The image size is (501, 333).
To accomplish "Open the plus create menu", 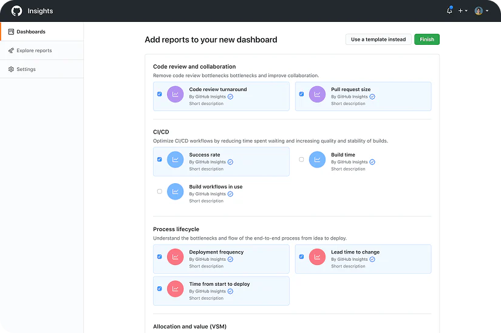I will pos(463,11).
